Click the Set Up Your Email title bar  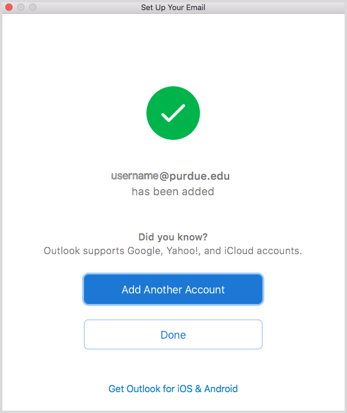tap(173, 7)
